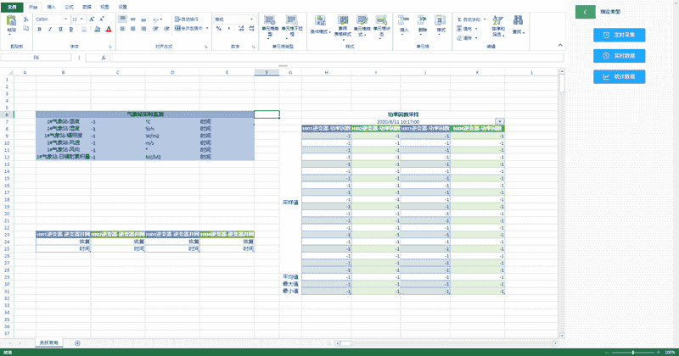Switch to the Formulas (公式) tab
This screenshot has height=356, width=679.
(69, 7)
